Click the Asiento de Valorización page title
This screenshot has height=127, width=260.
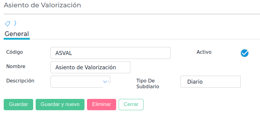(42, 5)
